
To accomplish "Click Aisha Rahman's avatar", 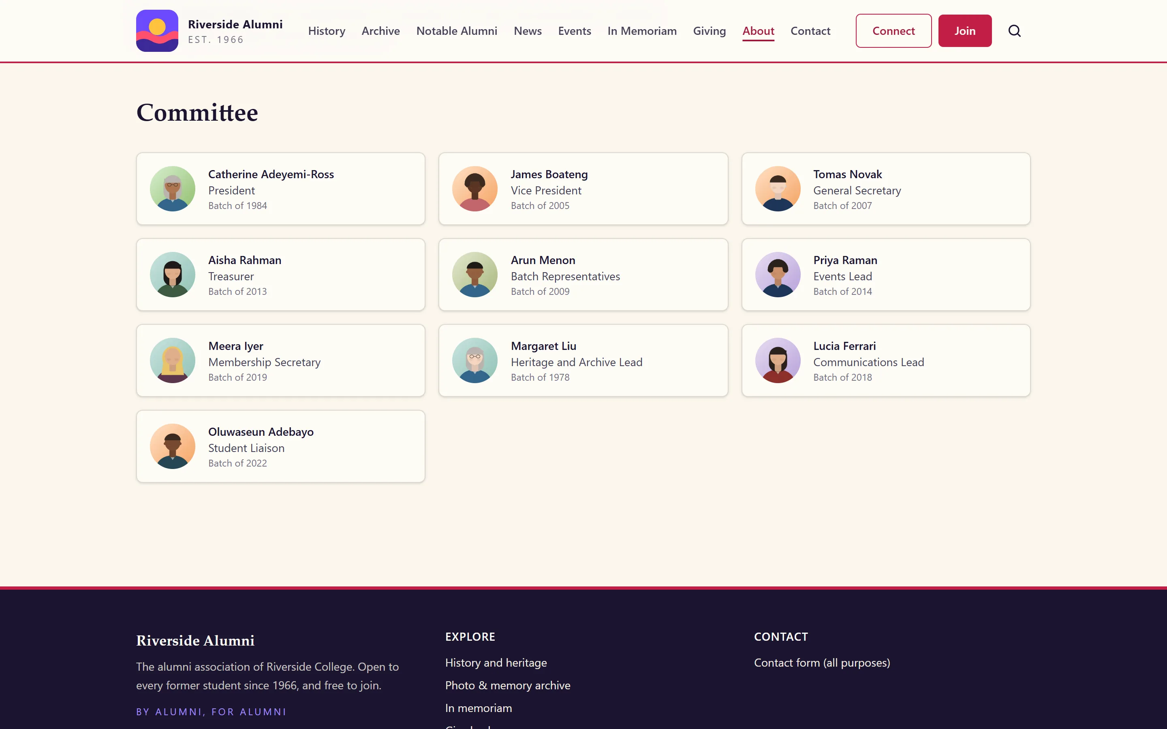I will 173,274.
